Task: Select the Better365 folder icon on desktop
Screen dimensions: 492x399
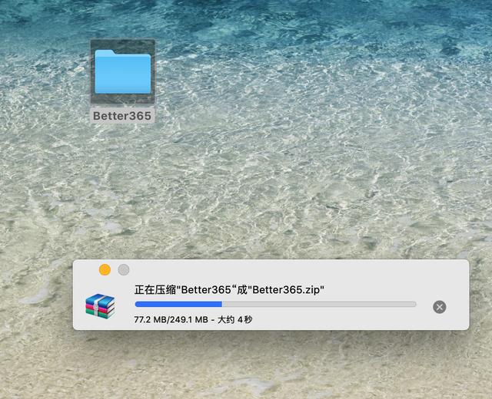Action: coord(122,72)
